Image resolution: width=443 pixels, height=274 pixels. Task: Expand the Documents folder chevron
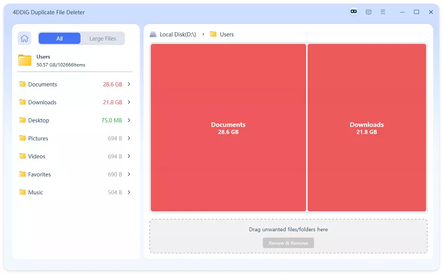point(129,84)
